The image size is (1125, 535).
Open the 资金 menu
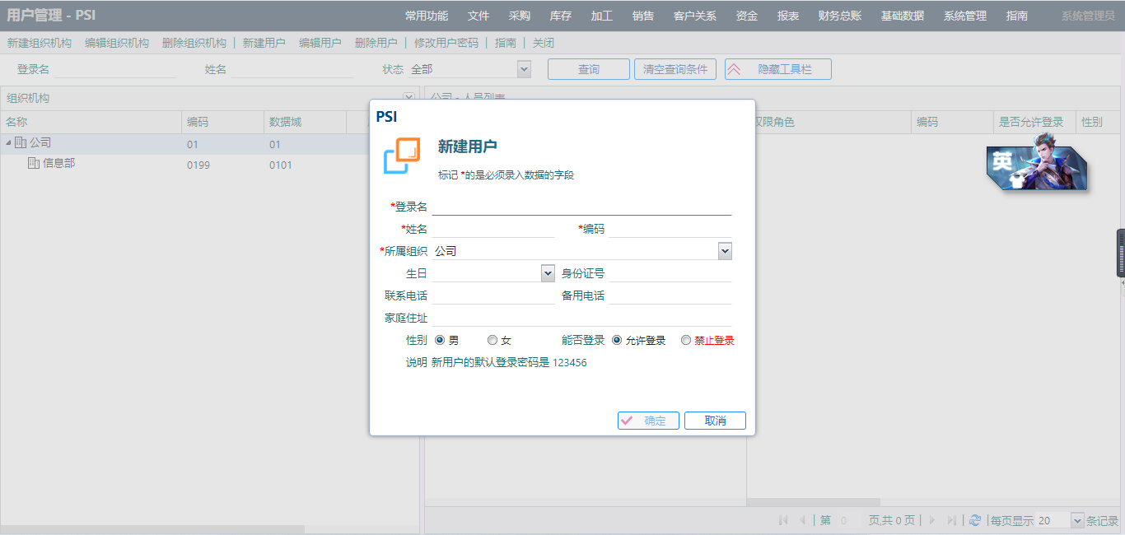point(747,16)
